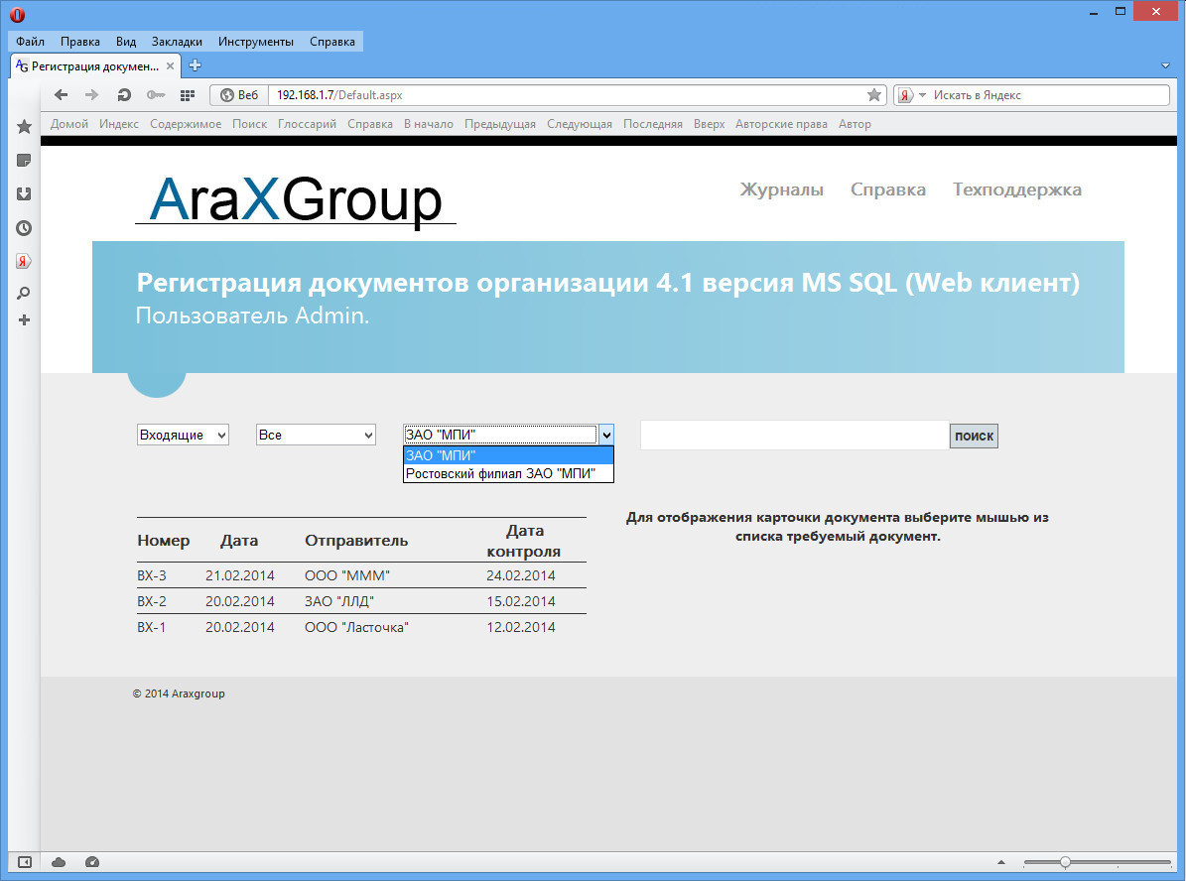Screen dimensions: 1186x881
Task: Open the Справка menu in menu bar
Action: [332, 42]
